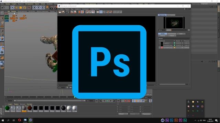Click the AB compare icon in Picture Viewer
Viewport: 220px width, 123px height.
click(98, 12)
